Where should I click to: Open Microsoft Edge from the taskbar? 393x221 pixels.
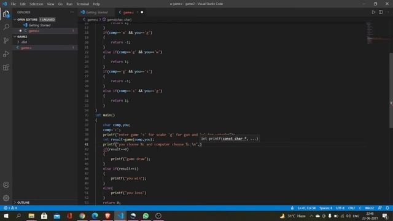(95, 215)
